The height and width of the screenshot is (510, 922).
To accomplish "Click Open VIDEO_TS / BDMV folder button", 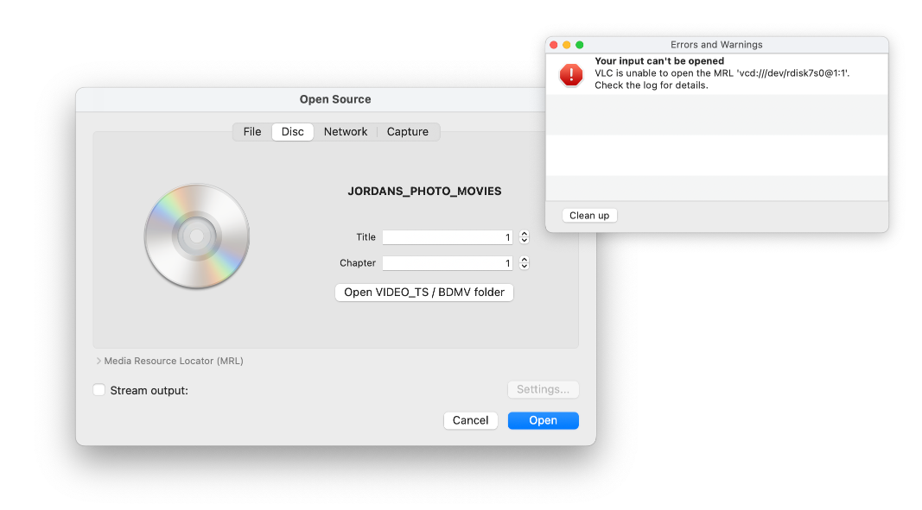I will click(424, 292).
